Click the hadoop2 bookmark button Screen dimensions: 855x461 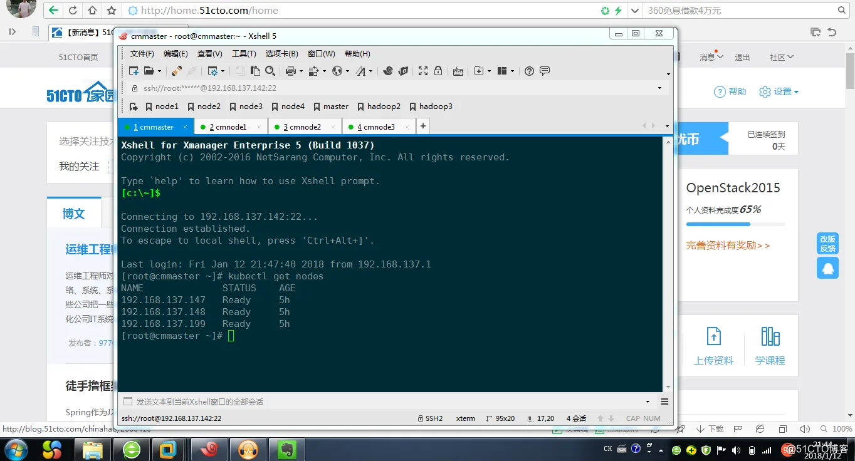coord(379,106)
